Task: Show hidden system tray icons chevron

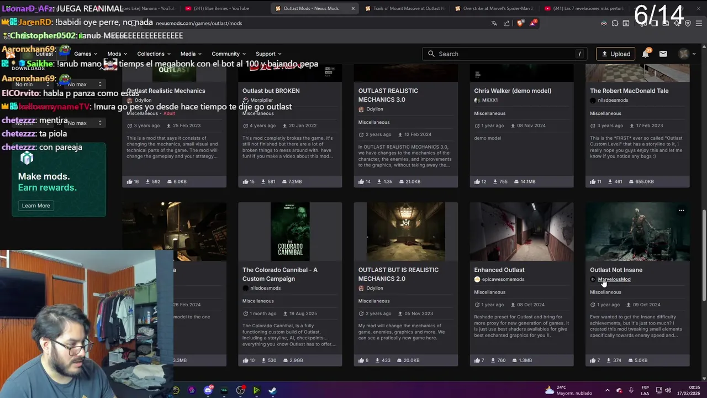Action: [x=607, y=390]
